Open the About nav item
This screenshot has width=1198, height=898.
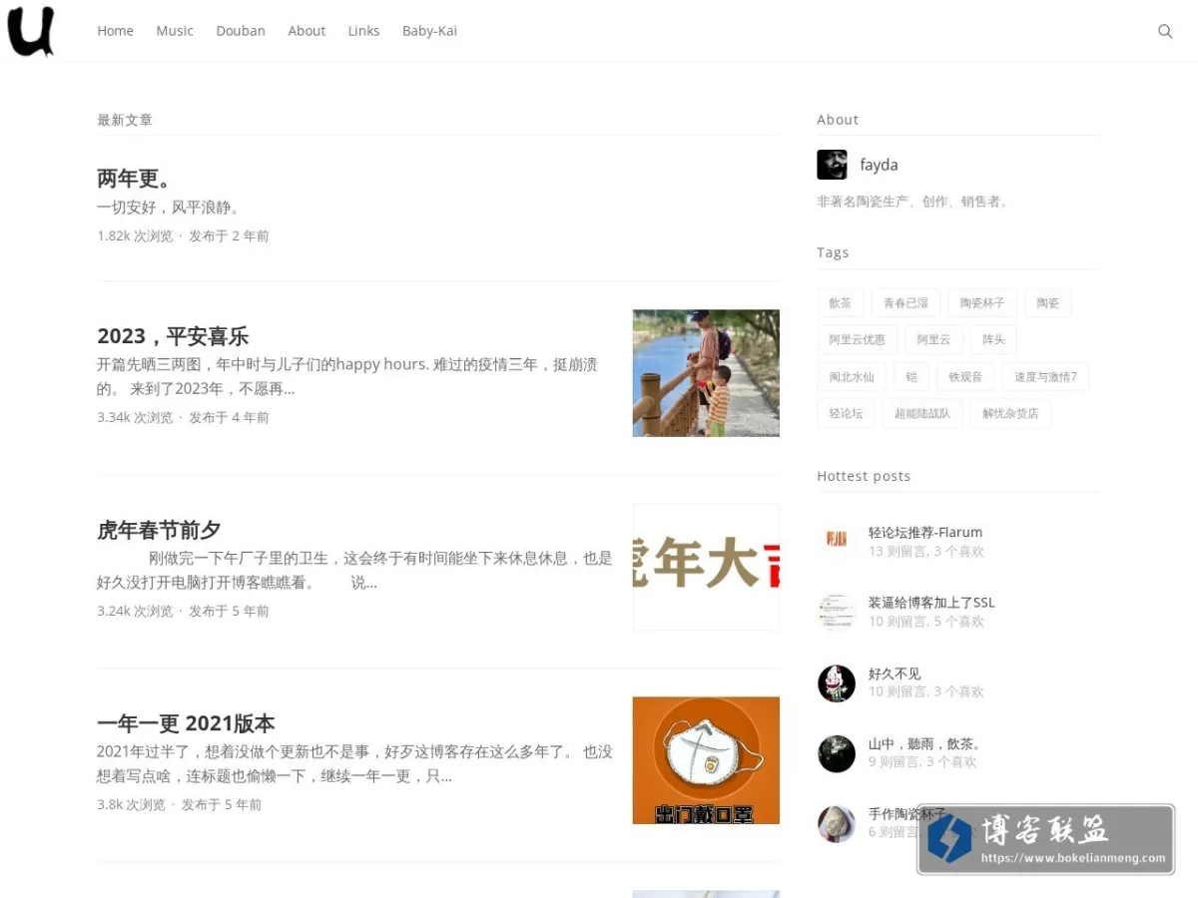tap(306, 31)
